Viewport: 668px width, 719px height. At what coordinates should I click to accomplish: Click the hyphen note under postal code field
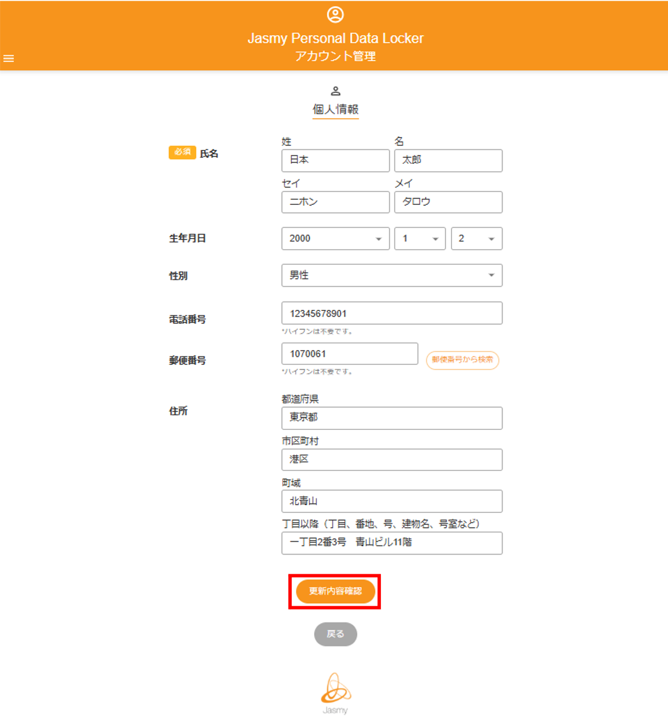click(317, 372)
